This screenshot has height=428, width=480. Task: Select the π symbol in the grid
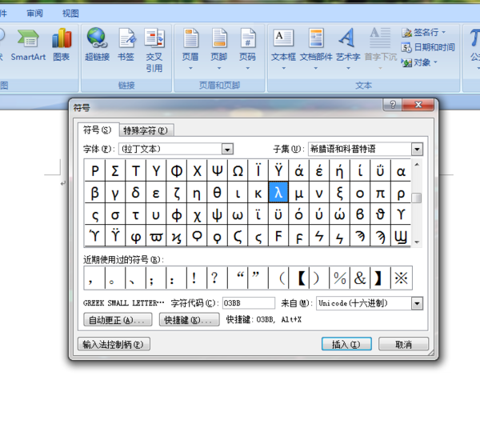[x=380, y=193]
